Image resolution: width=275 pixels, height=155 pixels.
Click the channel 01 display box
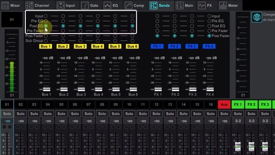point(12,19)
